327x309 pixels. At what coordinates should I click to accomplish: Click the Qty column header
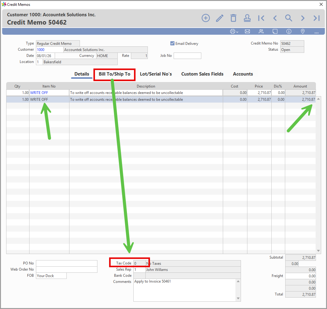tap(18, 86)
